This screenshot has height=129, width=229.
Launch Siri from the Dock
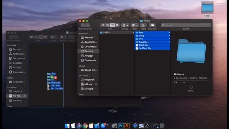click(x=79, y=126)
